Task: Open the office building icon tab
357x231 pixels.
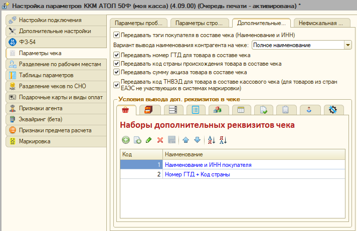Action: point(285,110)
